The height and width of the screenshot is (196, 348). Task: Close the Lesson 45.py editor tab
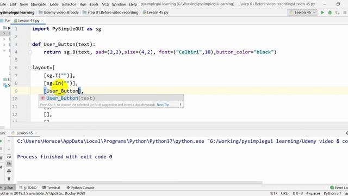(42, 21)
